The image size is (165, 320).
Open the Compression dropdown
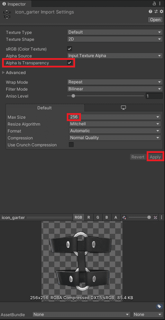[115, 138]
